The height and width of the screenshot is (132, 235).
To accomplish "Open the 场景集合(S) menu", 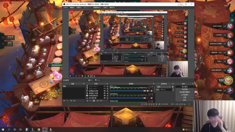I will coord(97,8).
